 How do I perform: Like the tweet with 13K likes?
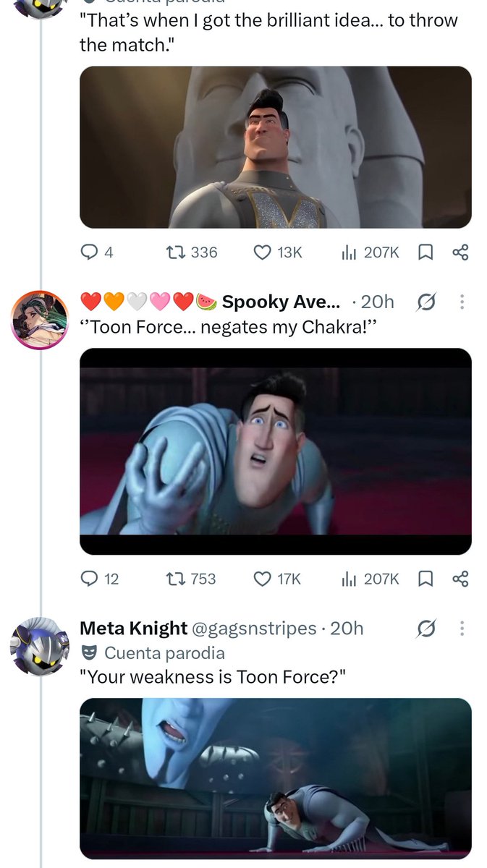(x=277, y=252)
